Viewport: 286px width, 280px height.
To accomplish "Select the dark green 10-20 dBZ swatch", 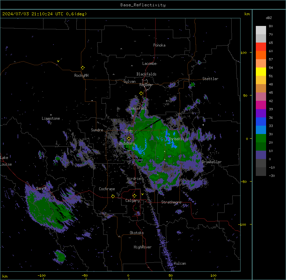I will coord(261,147).
